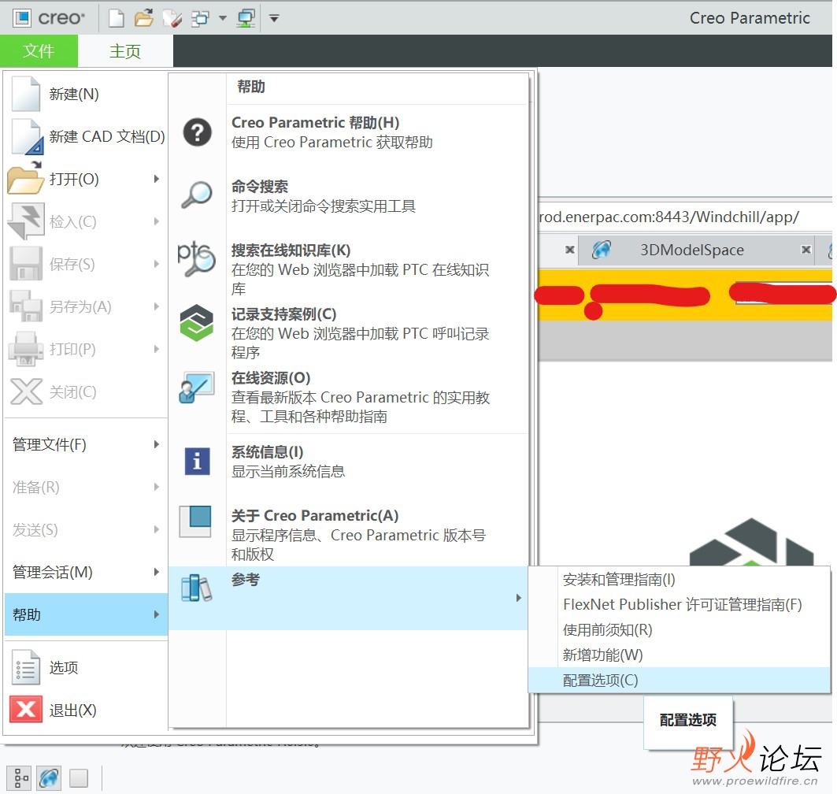
Task: Click the Creo Parametric 帮助(H) question mark icon
Action: 197,132
